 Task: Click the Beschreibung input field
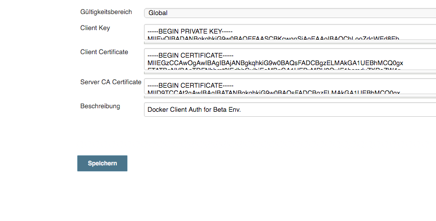pos(289,109)
